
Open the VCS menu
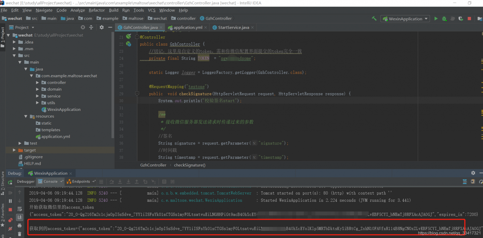pos(152,10)
